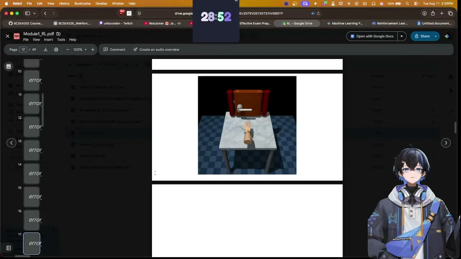This screenshot has width=461, height=259.
Task: Show Safari tab overview icon
Action: coord(450,13)
